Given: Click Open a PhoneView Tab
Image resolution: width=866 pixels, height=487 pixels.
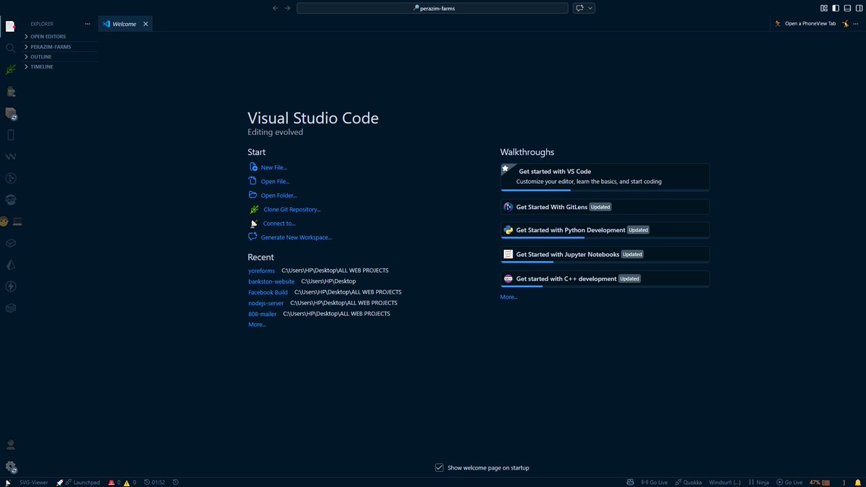Looking at the screenshot, I should point(810,23).
